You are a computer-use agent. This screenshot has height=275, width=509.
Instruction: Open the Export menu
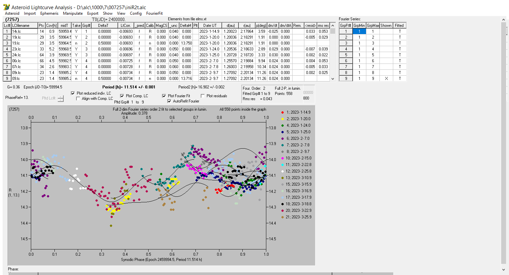pos(93,13)
